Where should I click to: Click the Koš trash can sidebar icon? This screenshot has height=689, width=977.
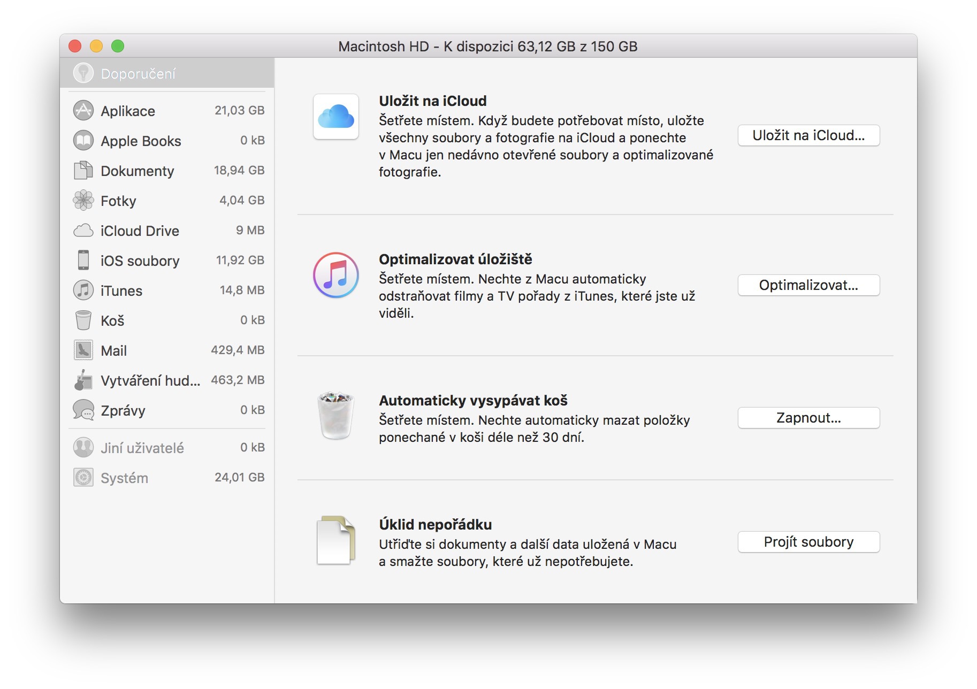pyautogui.click(x=83, y=320)
